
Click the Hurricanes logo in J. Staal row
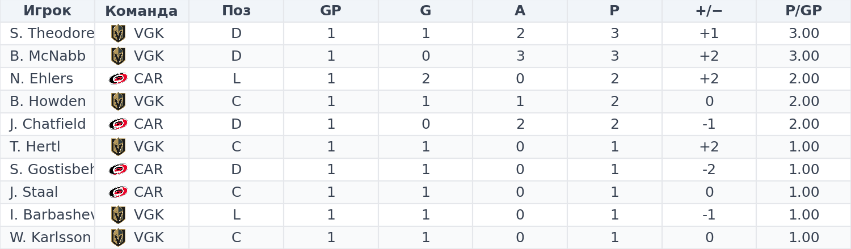coord(118,192)
